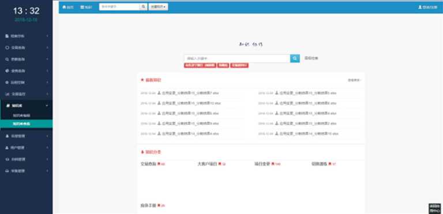Screen dimensions: 443x214
Task: Open 首页 in the top navigation bar
Action: coord(68,7)
